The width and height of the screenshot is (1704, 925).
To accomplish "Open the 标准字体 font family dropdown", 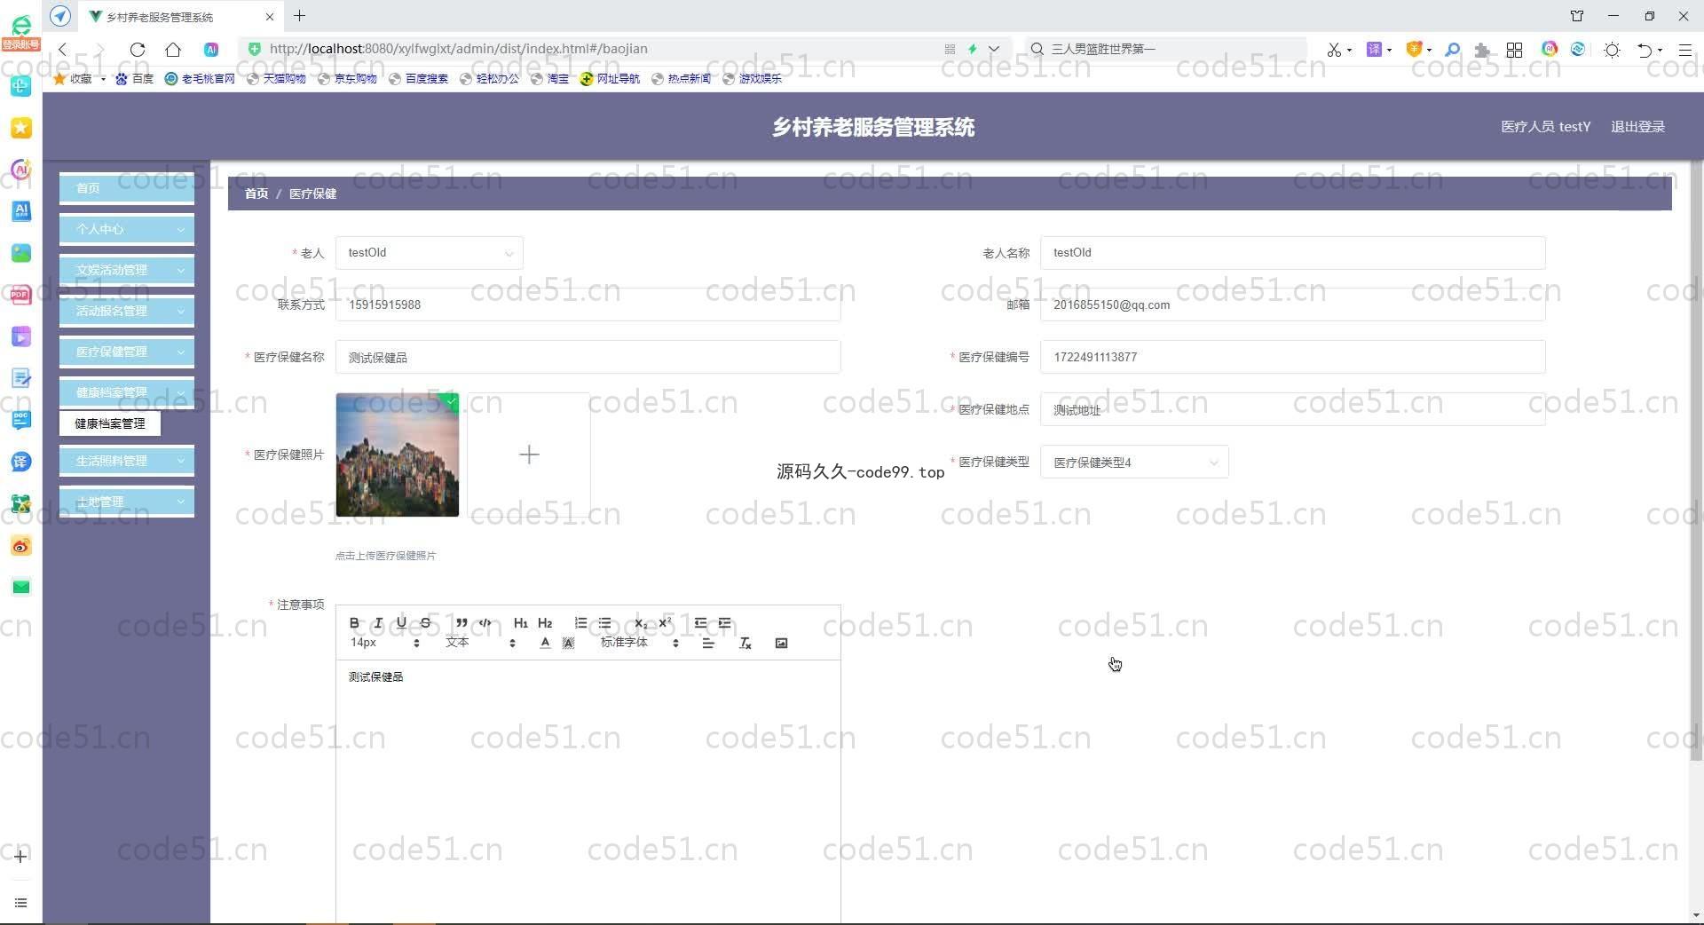I will (x=640, y=643).
